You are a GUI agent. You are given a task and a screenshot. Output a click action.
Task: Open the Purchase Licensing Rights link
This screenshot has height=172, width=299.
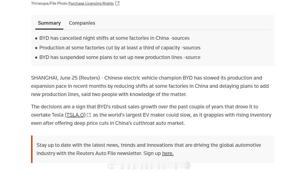coord(91,3)
